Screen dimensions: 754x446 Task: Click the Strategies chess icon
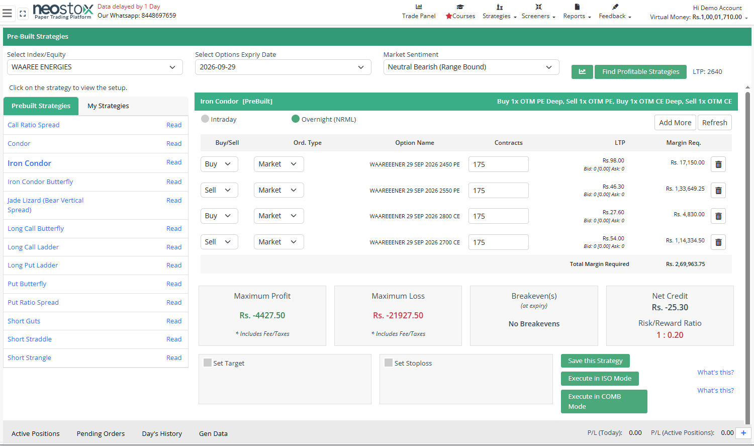pos(500,7)
